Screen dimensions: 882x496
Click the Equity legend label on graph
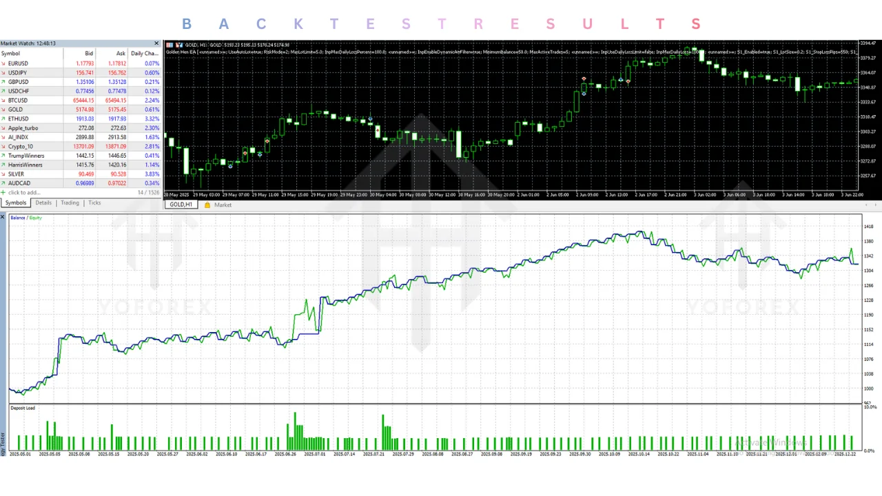(35, 218)
